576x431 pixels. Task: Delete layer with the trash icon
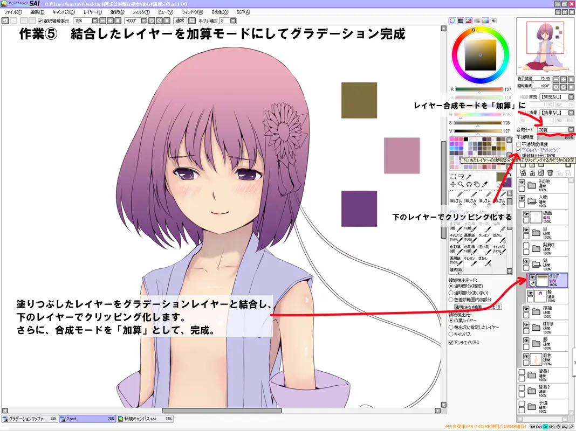pos(550,173)
